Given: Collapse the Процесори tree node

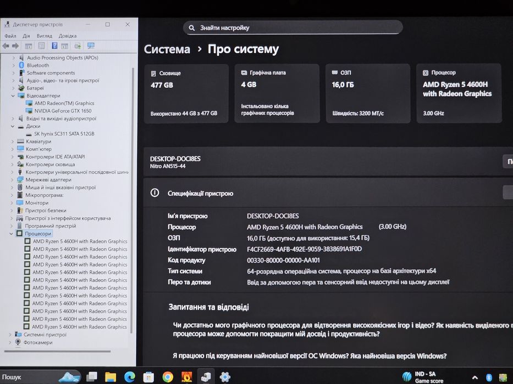Looking at the screenshot, I should [11, 234].
